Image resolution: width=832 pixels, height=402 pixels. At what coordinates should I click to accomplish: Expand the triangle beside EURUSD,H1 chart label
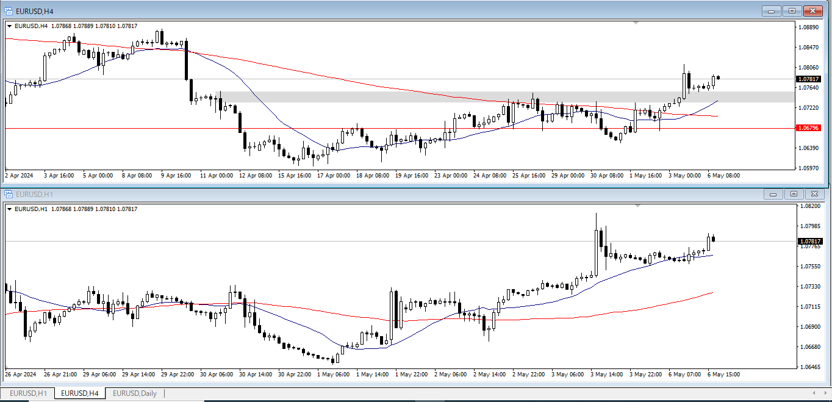(x=9, y=209)
